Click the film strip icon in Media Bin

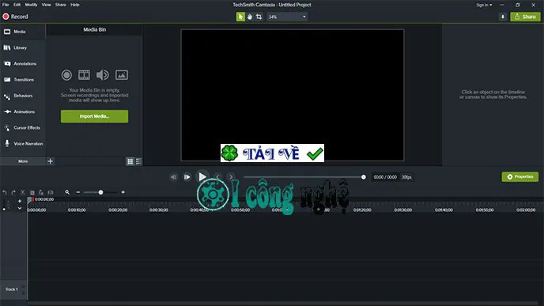click(x=84, y=75)
